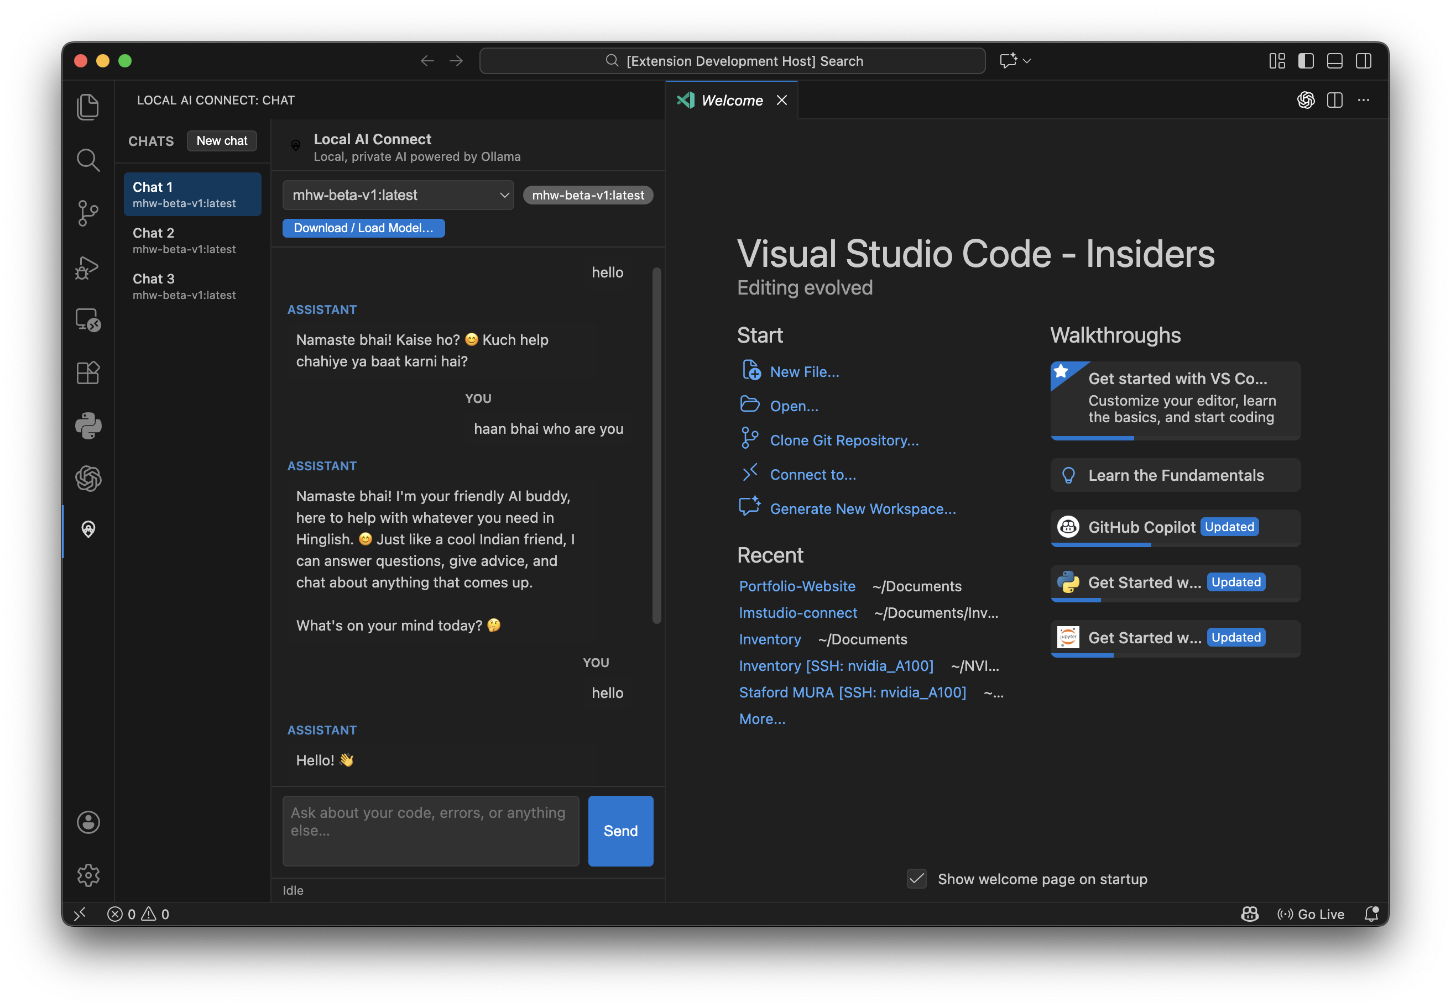Screen dimensions: 1451x1008
Task: Open the More Actions ellipsis menu
Action: click(x=1364, y=100)
